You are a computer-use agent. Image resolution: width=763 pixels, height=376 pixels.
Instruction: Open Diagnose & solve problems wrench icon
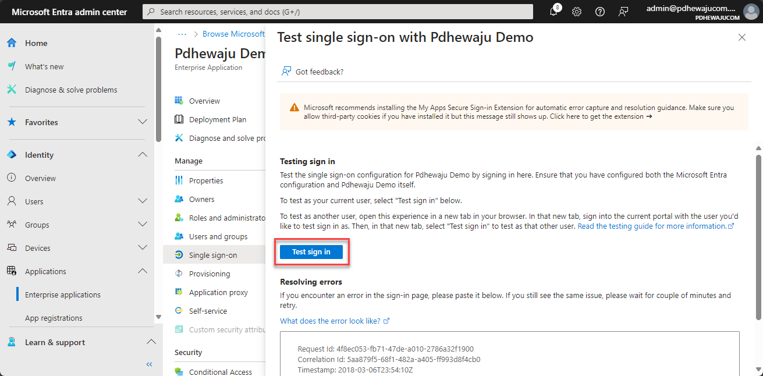coord(12,90)
